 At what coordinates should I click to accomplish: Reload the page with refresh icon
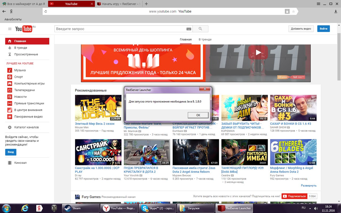tap(46, 11)
